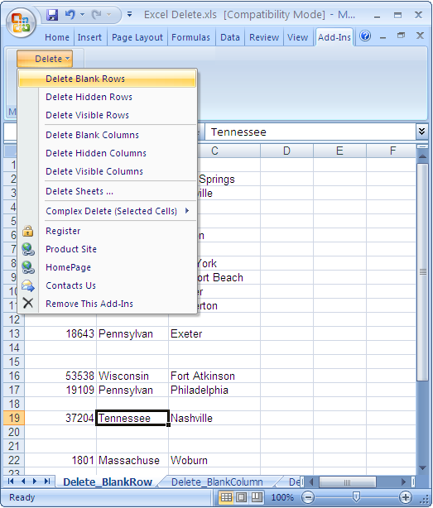The image size is (433, 508).
Task: Expand the formula bar with chevron button
Action: click(x=421, y=132)
